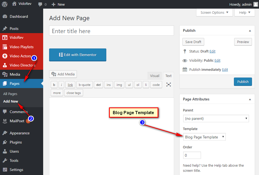Click the admin user avatar
This screenshot has width=259, height=175.
coord(255,4)
